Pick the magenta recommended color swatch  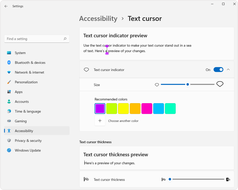pyautogui.click(x=147, y=108)
